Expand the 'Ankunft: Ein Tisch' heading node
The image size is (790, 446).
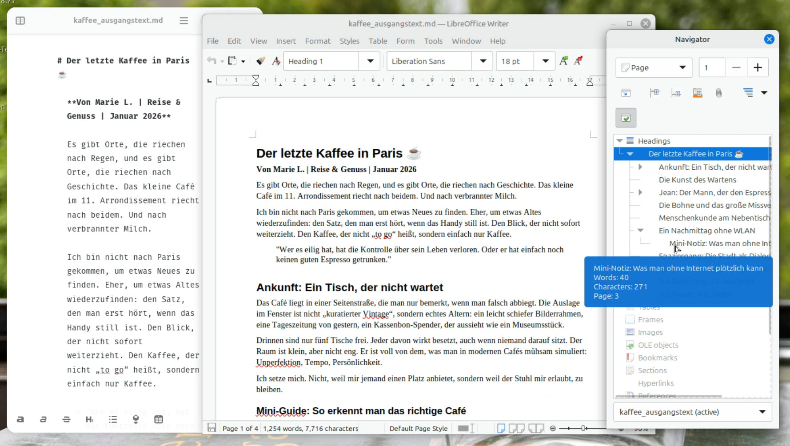click(640, 167)
